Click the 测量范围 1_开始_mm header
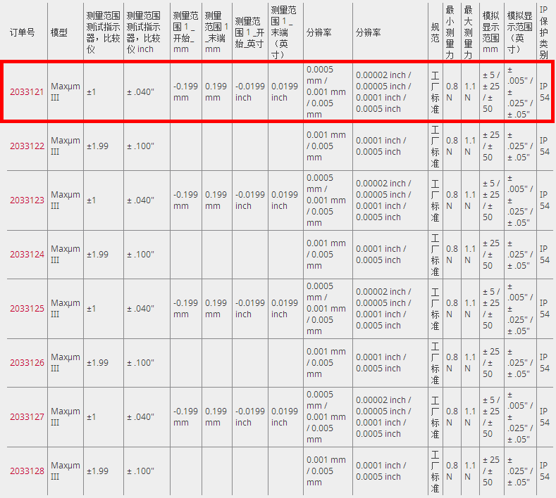The width and height of the screenshot is (556, 498). click(x=185, y=32)
